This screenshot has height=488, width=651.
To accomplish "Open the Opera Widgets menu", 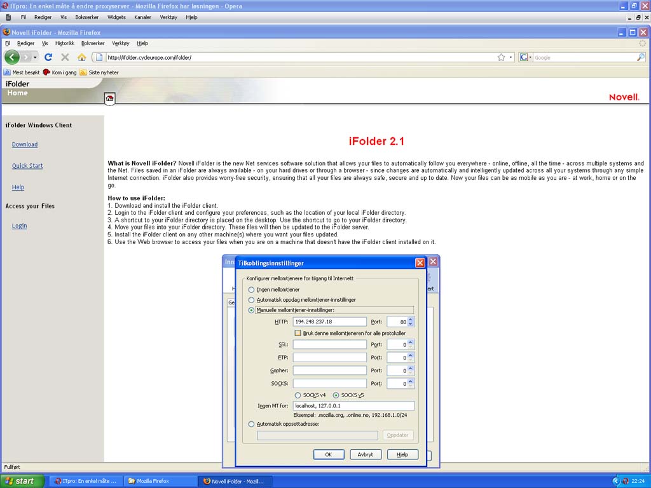I will coord(116,17).
